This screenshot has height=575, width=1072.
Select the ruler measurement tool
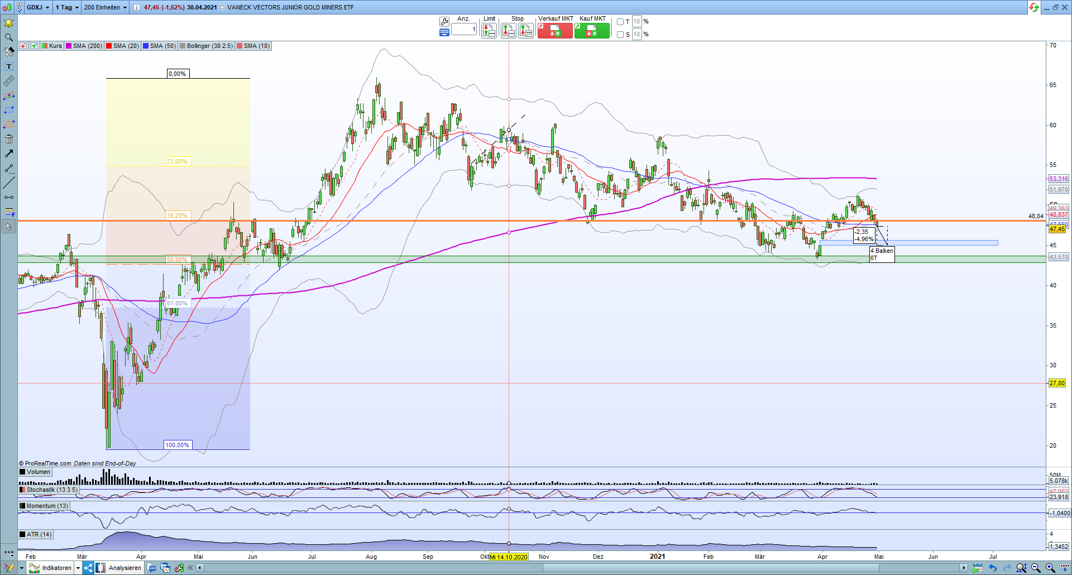pos(9,81)
